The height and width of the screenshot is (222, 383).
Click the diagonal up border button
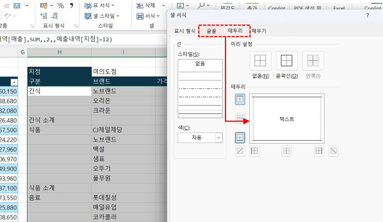[240, 151]
